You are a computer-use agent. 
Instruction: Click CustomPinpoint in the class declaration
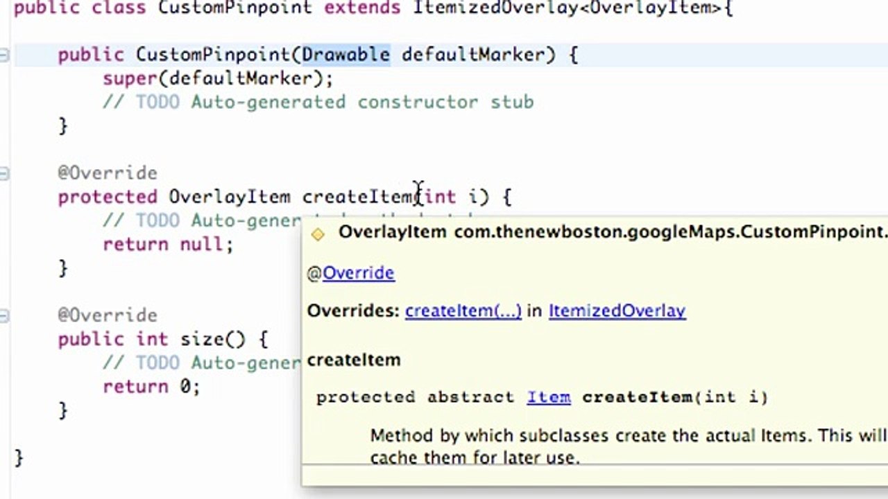tap(236, 8)
